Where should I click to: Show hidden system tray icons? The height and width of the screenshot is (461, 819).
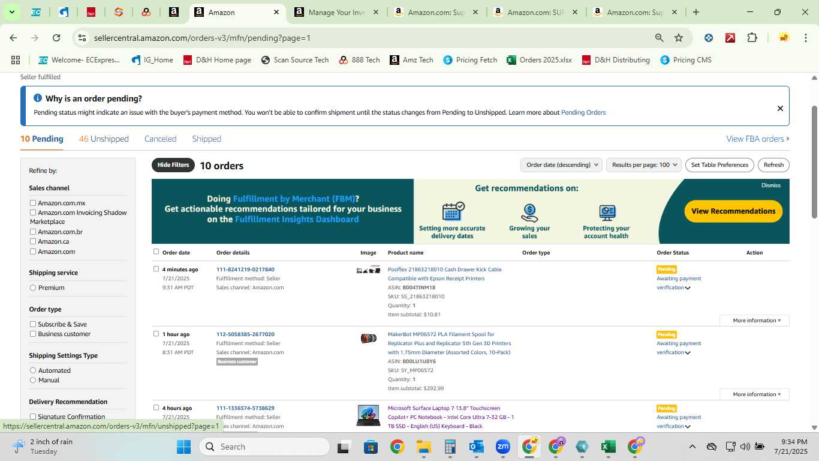[692, 447]
